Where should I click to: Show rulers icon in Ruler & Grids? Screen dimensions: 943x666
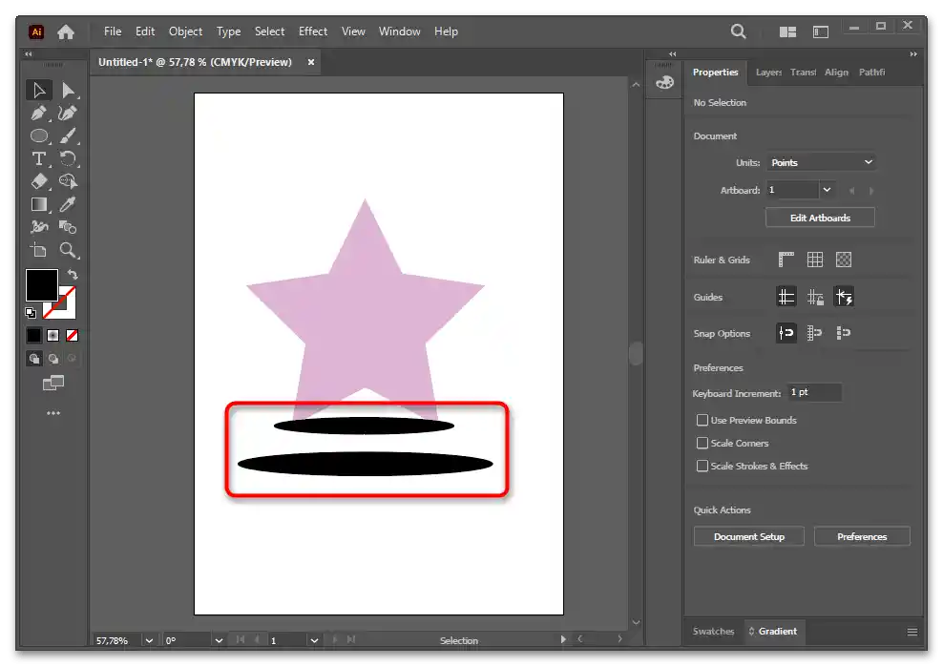click(786, 260)
